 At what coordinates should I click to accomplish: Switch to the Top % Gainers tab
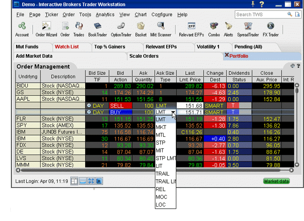(109, 47)
